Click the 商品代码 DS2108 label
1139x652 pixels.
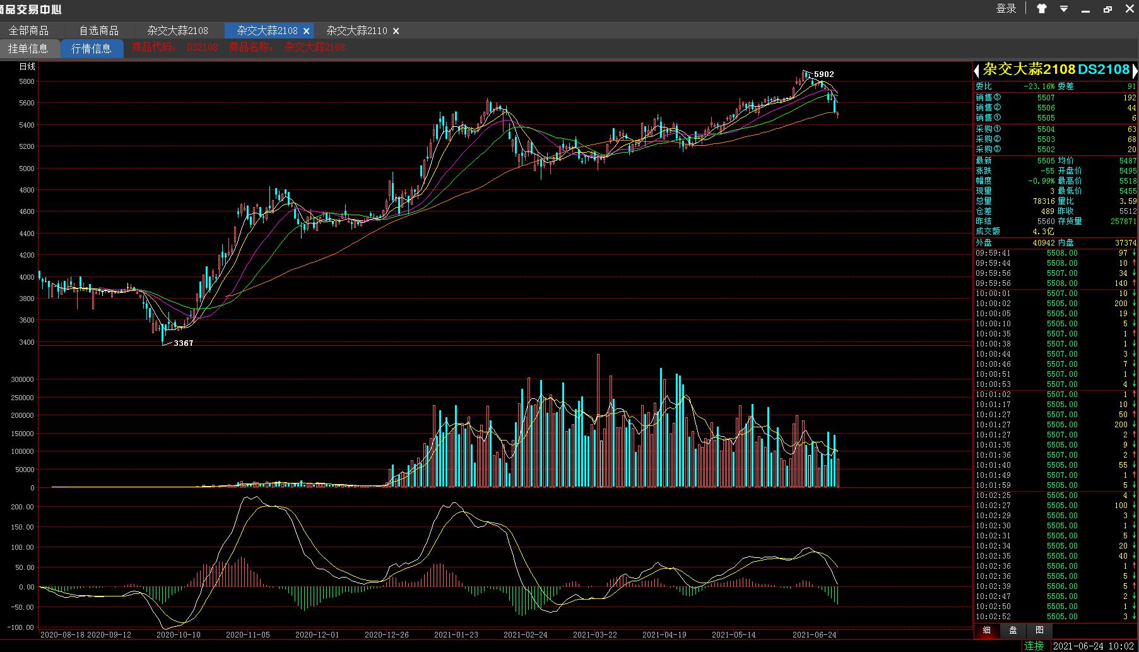pos(175,47)
